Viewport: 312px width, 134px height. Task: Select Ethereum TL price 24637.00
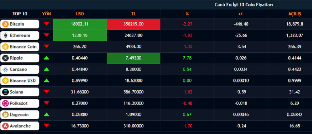click(134, 36)
